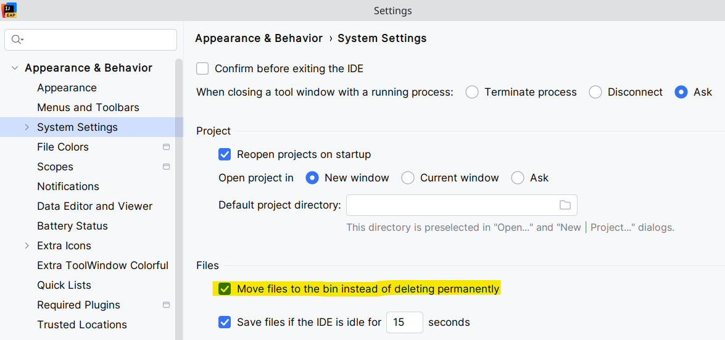Expand the System Settings tree node
Viewport: 725px width, 340px height.
[x=27, y=127]
